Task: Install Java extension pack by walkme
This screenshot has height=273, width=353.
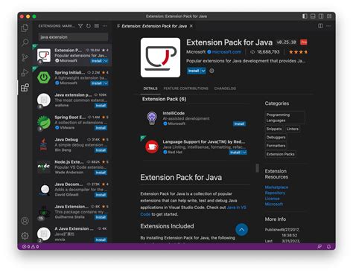Action: coord(101,106)
